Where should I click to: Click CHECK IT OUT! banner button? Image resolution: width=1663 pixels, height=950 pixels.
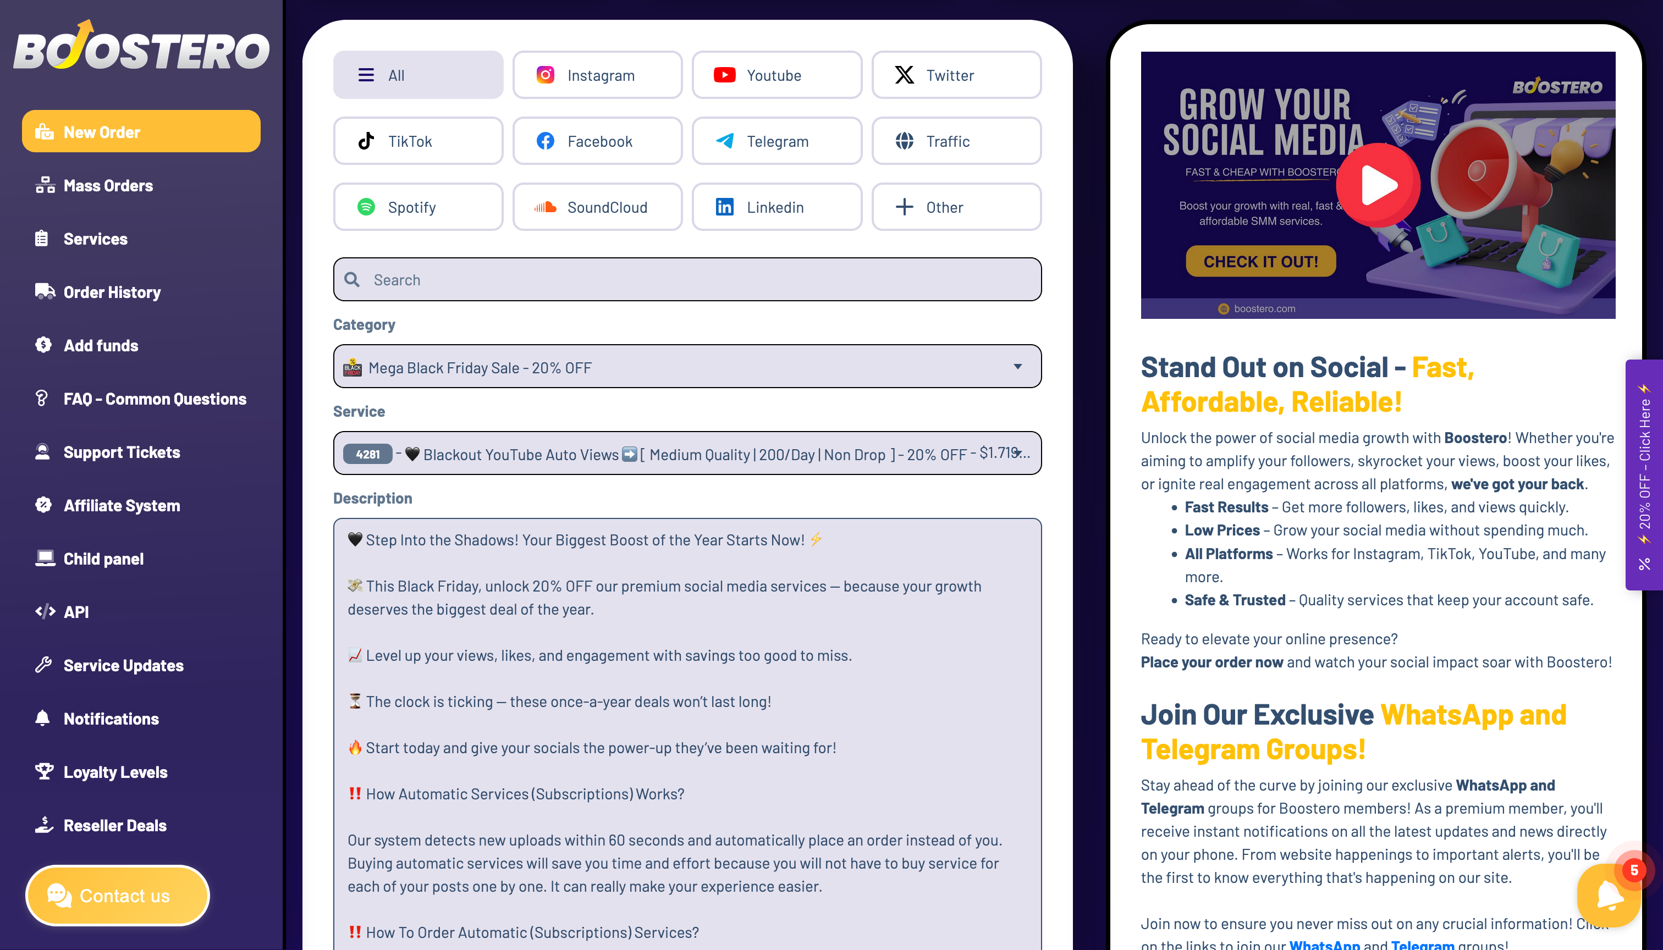click(x=1260, y=262)
